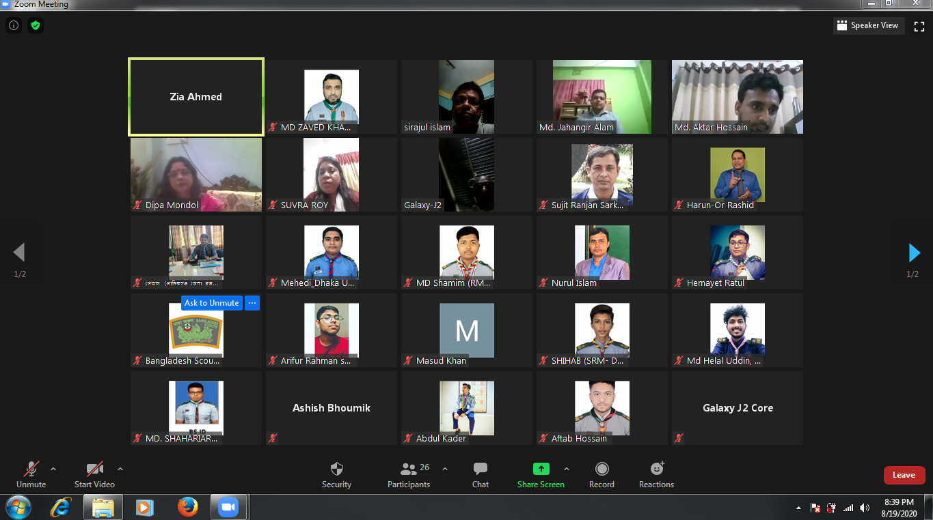Image resolution: width=933 pixels, height=520 pixels.
Task: Go to next page of participants
Action: [914, 253]
